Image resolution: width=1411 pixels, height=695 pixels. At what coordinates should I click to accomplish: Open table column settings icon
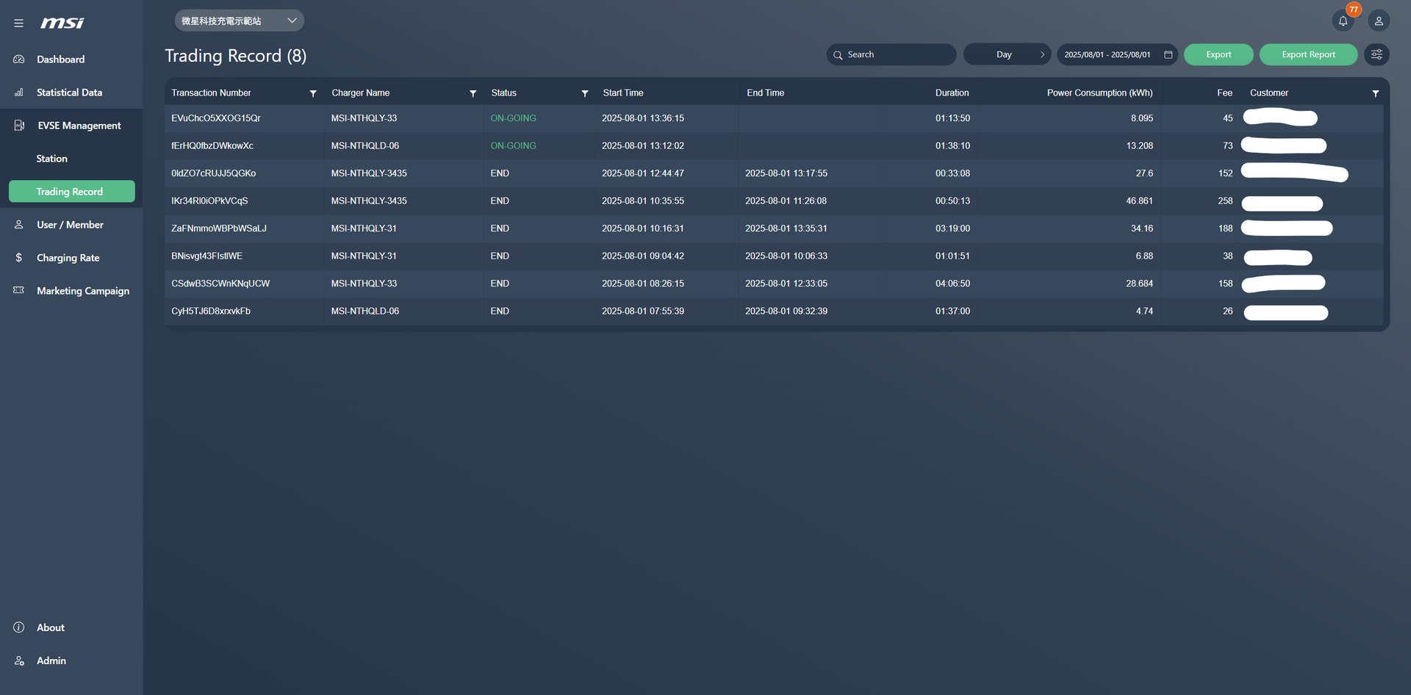tap(1376, 54)
